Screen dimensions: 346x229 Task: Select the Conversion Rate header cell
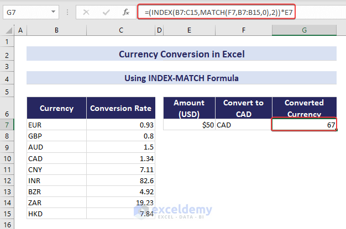(120, 108)
